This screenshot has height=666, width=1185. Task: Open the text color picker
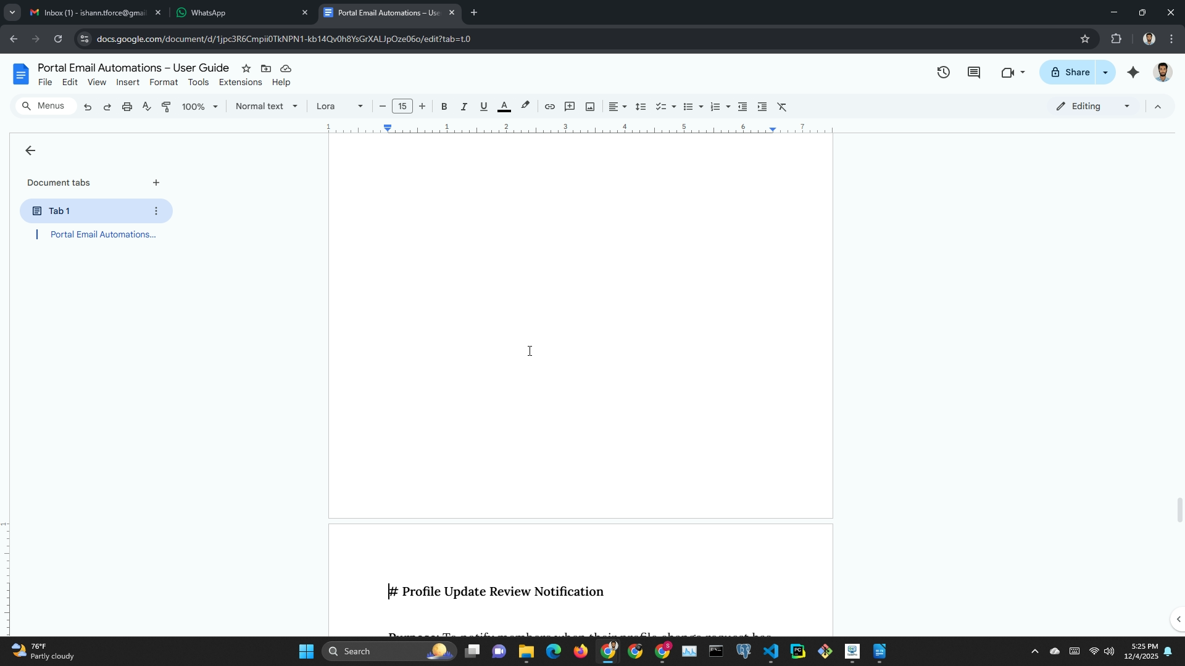click(504, 107)
